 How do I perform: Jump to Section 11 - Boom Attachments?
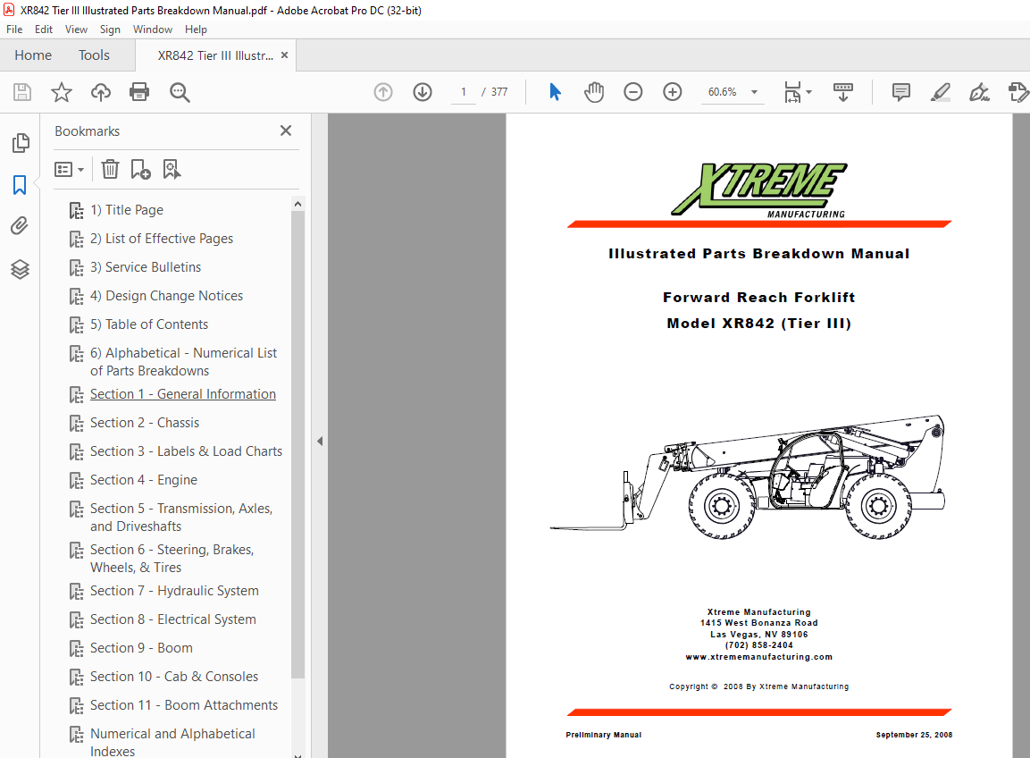click(x=184, y=705)
